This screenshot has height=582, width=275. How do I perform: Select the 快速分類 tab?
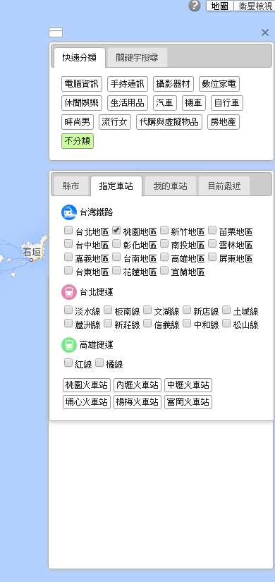(x=80, y=58)
